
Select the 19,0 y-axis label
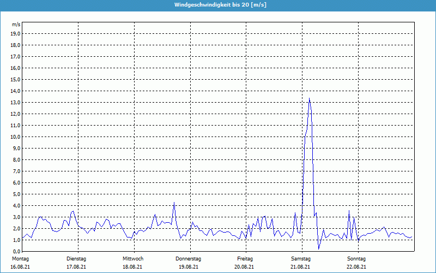[x=16, y=33]
